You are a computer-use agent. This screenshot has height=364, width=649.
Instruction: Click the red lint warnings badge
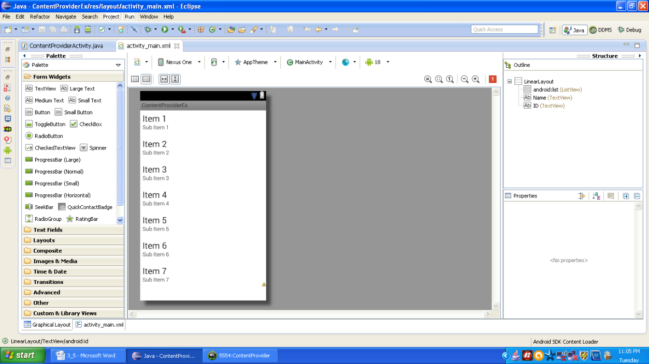tap(493, 79)
